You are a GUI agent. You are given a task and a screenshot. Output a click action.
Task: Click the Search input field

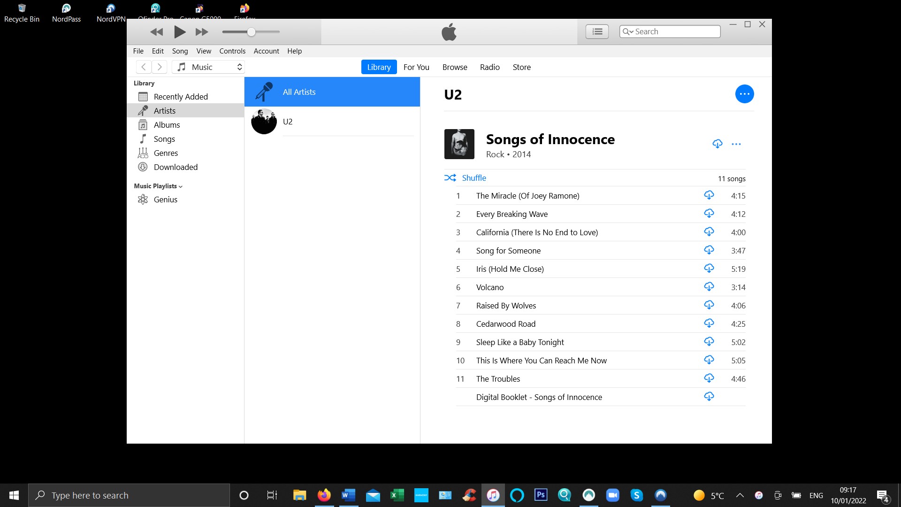coord(670,31)
